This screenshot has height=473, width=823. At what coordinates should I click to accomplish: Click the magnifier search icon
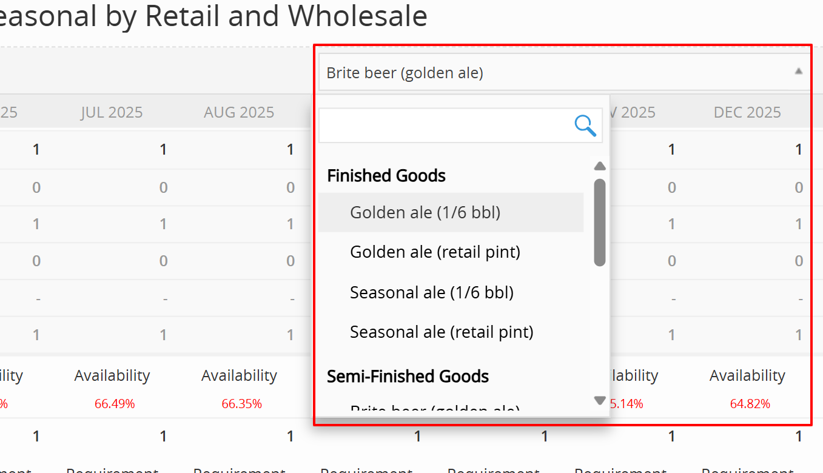click(x=585, y=126)
